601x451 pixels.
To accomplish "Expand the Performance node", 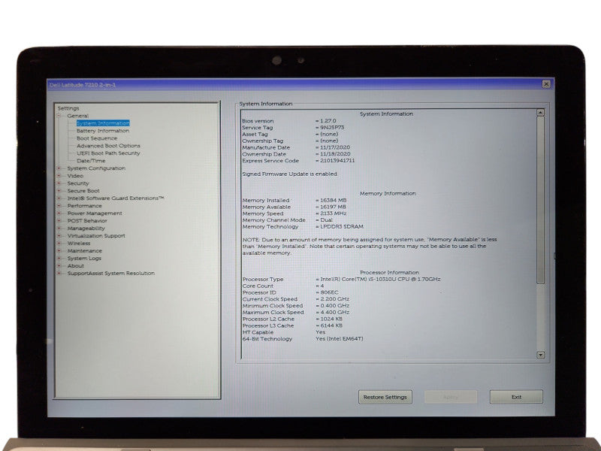I will [x=59, y=206].
